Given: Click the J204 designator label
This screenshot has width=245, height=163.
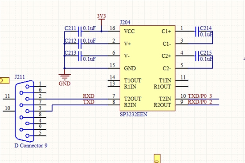Looking at the screenshot, I should click(125, 23).
